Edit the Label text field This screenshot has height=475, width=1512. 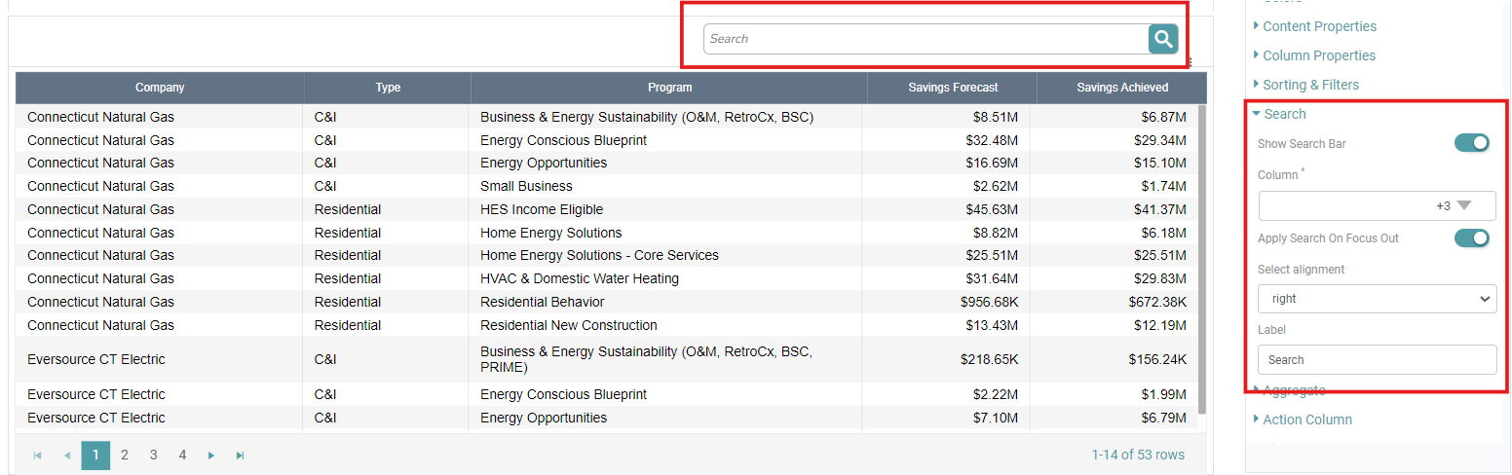click(1377, 360)
